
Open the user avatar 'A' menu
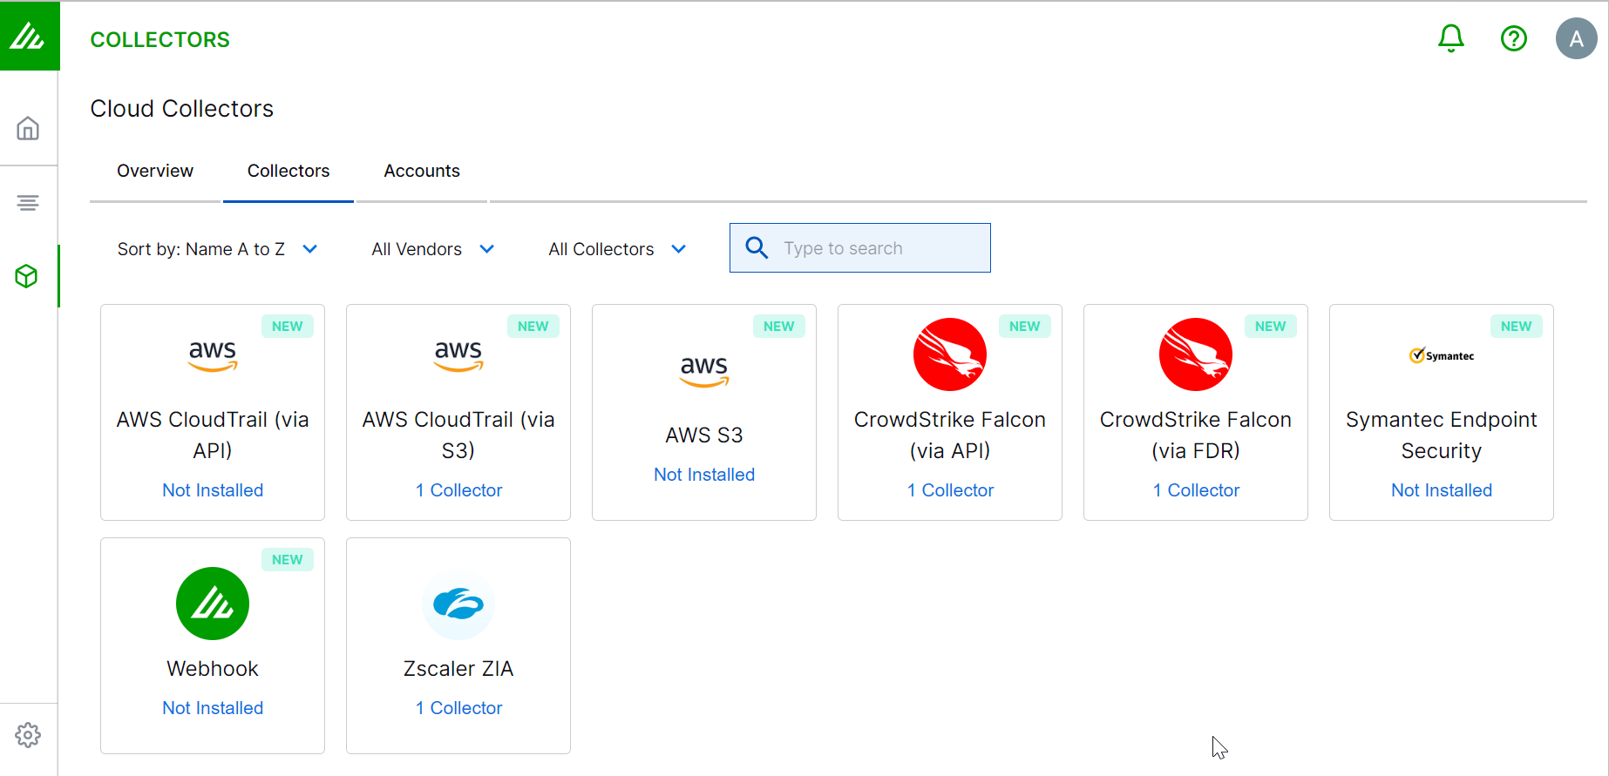pos(1577,38)
